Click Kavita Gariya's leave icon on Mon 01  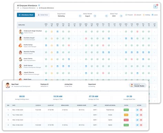pyautogui.click(x=46, y=45)
